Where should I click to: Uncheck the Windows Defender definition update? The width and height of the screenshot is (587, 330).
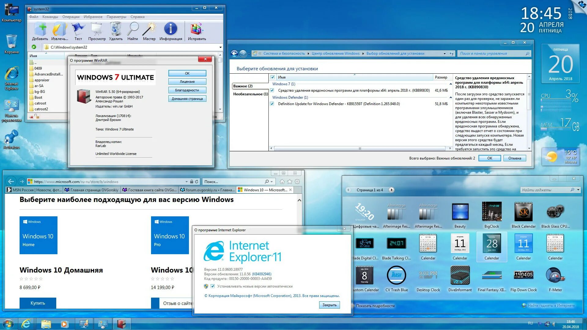coord(272,104)
